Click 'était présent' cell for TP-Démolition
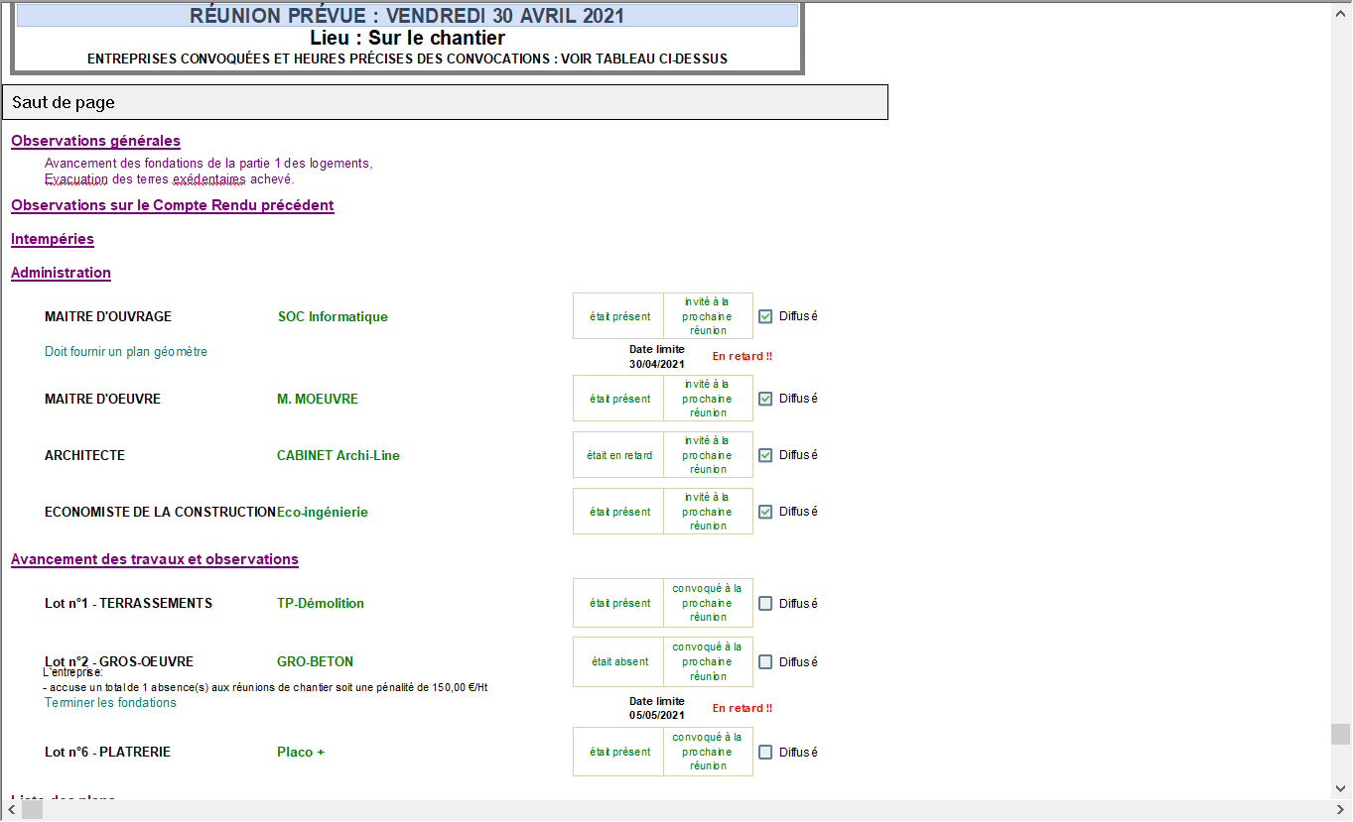The height and width of the screenshot is (822, 1353). (x=619, y=603)
